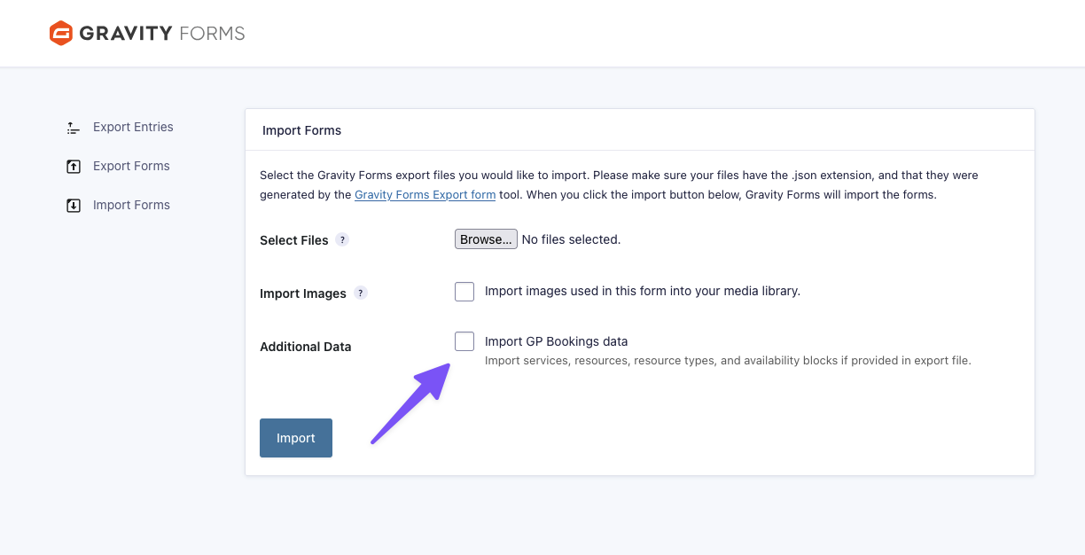Click the Import Forms panel heading

[x=301, y=130]
